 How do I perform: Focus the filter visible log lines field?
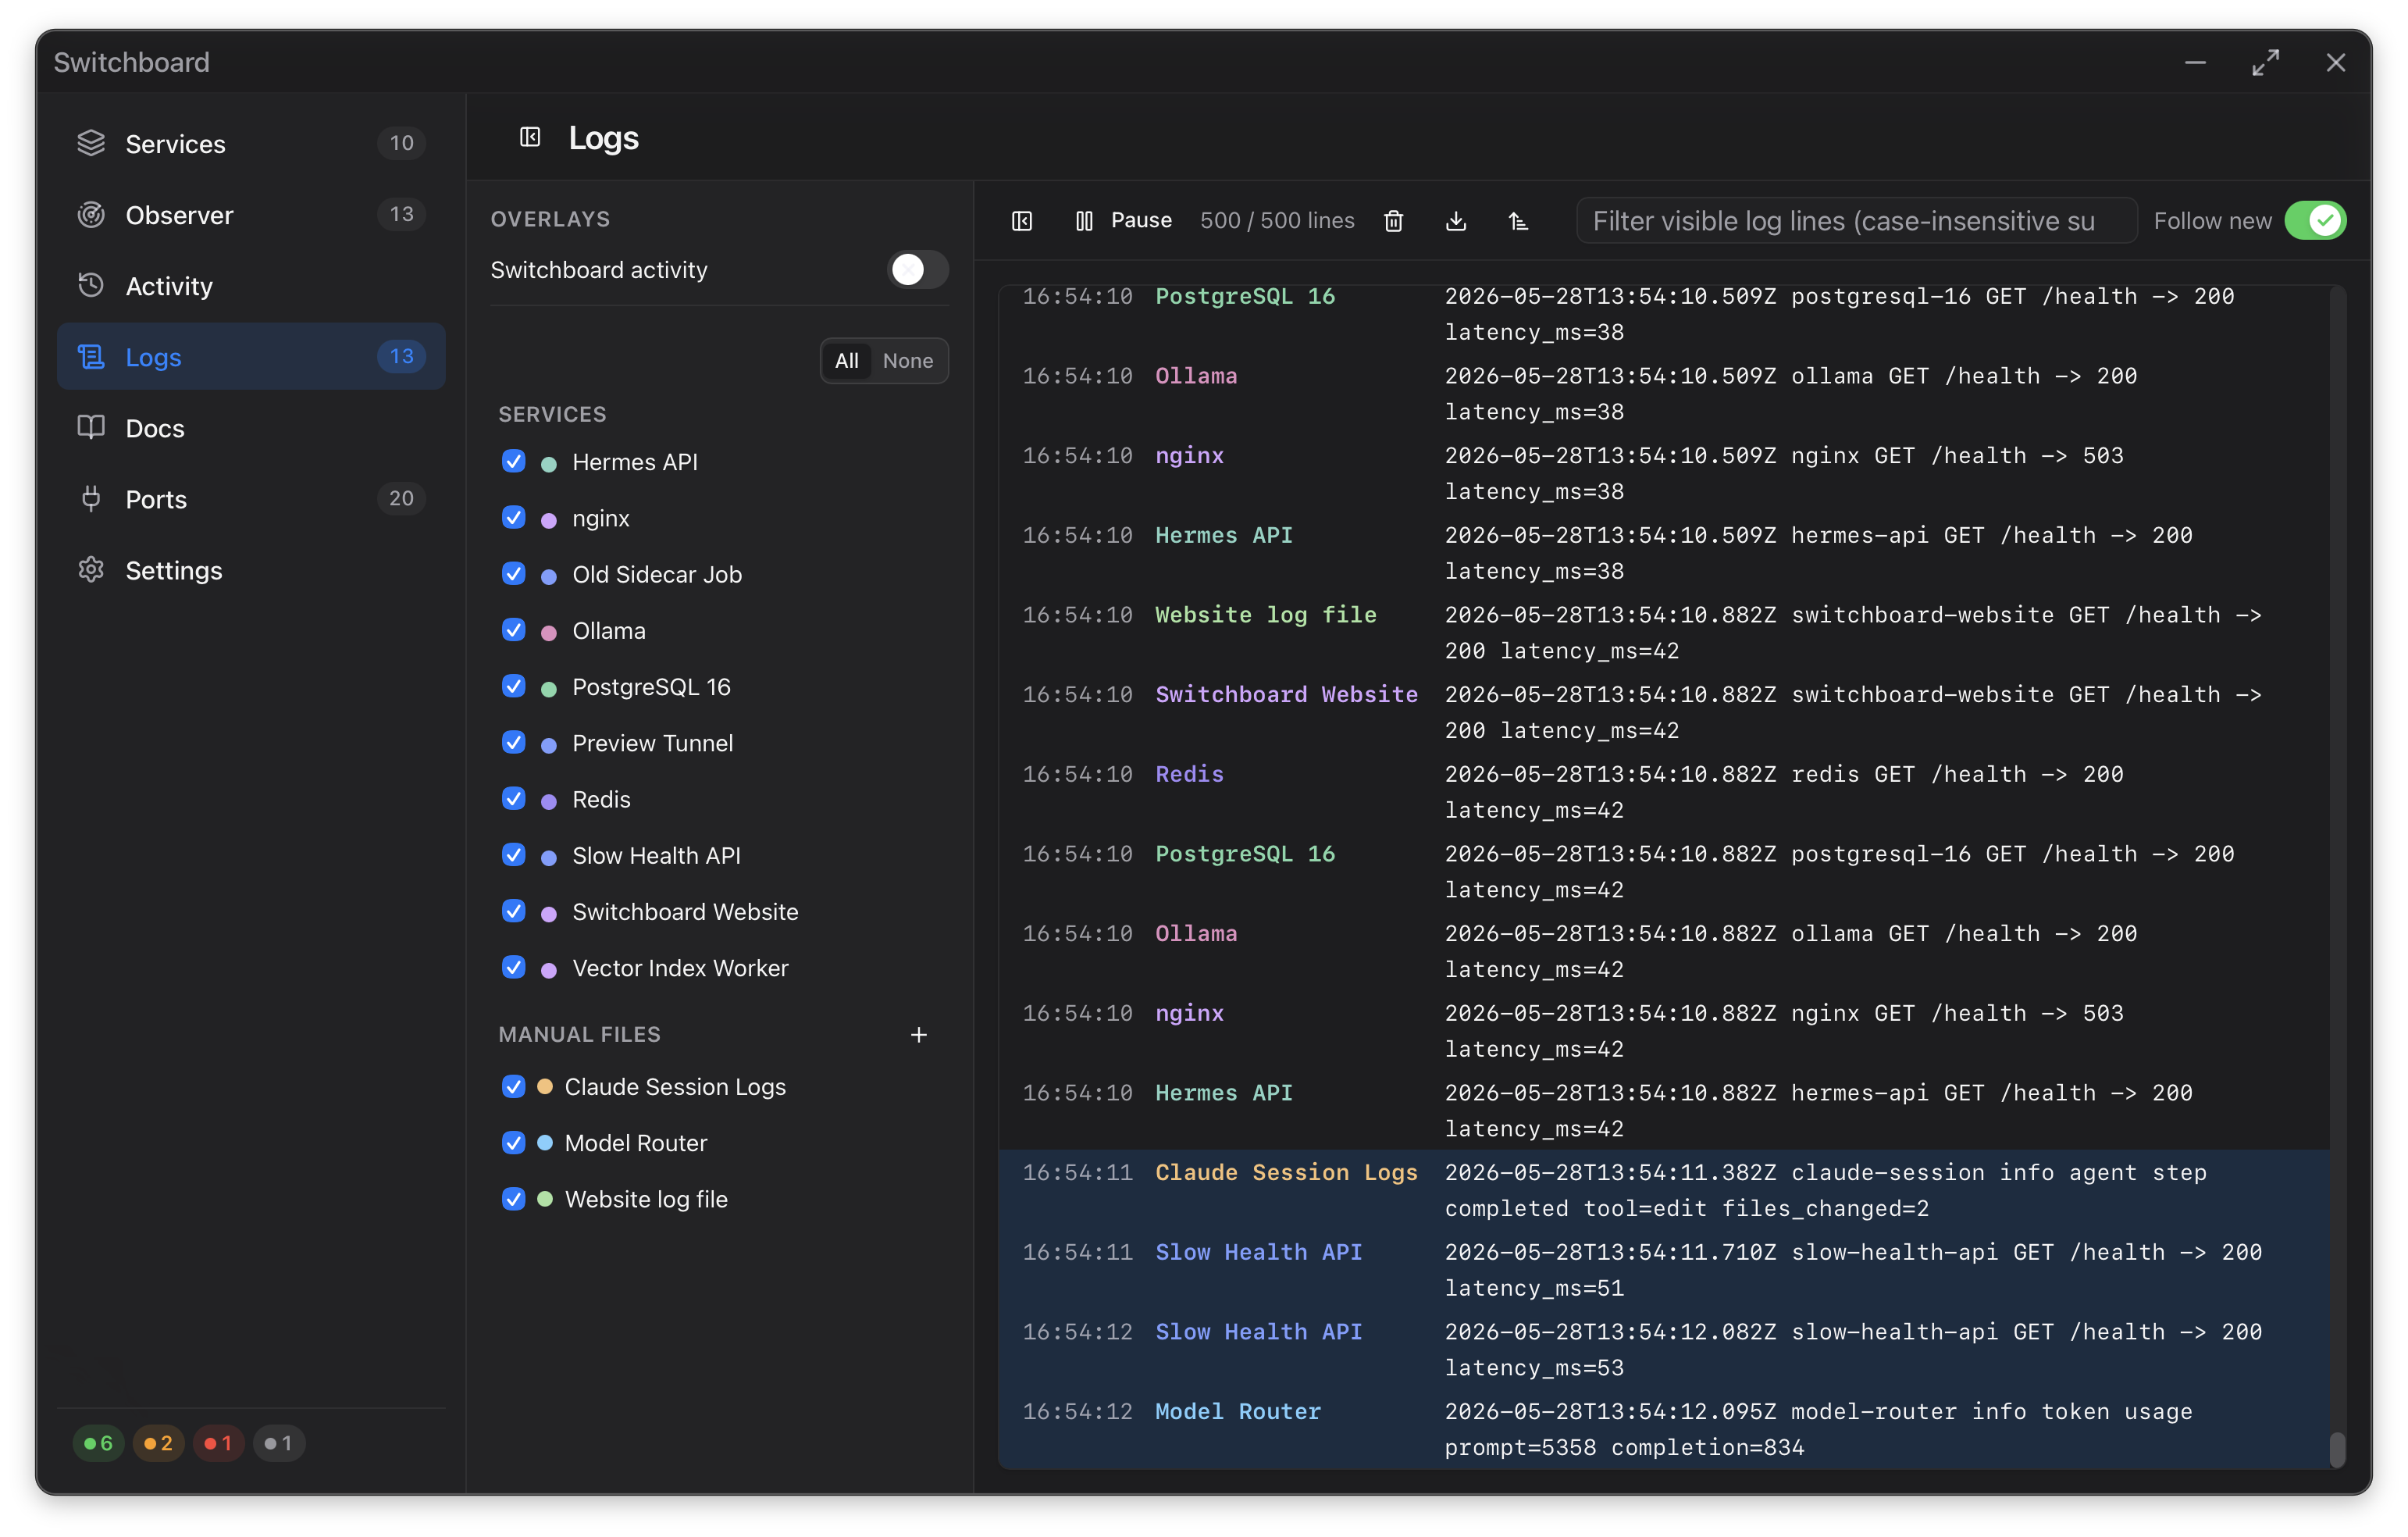pyautogui.click(x=1856, y=221)
